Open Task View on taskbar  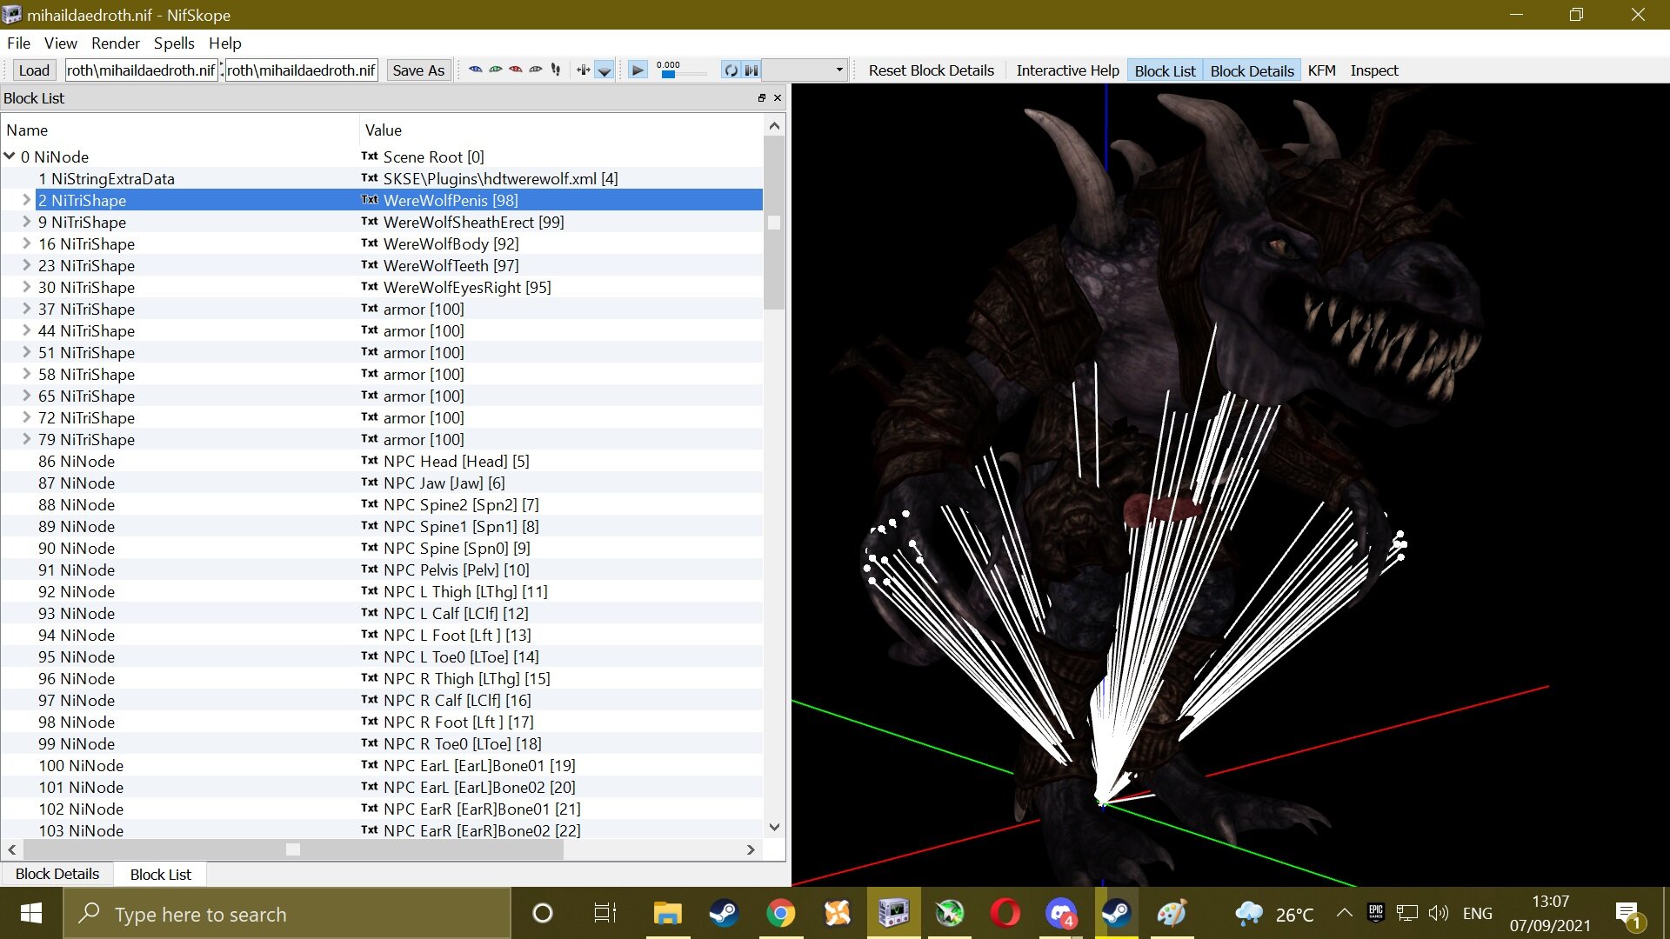click(x=605, y=914)
